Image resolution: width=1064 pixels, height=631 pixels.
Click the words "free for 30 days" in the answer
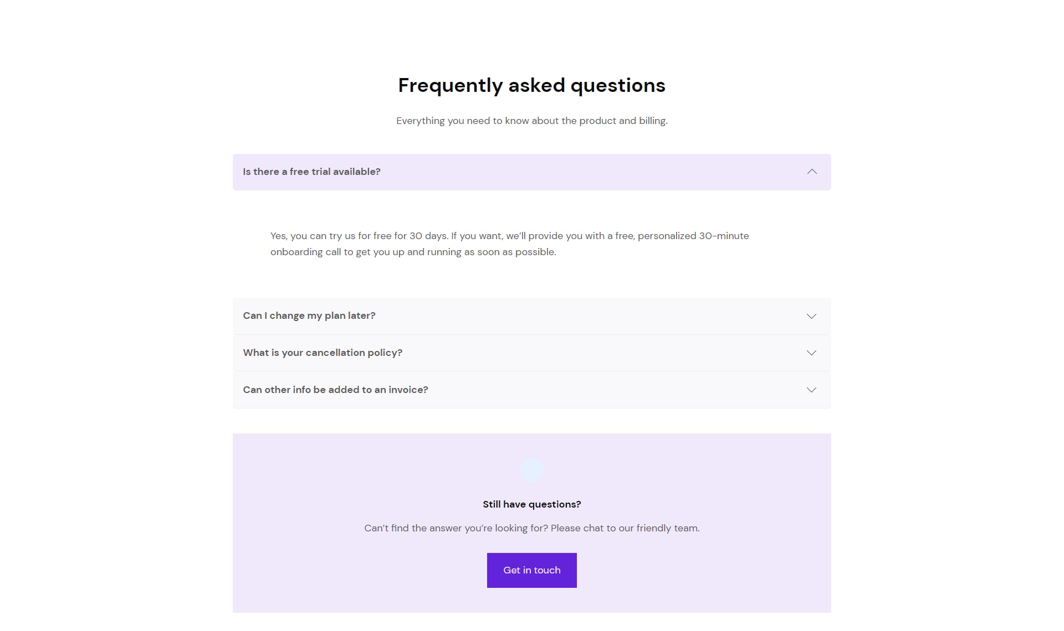(x=410, y=236)
